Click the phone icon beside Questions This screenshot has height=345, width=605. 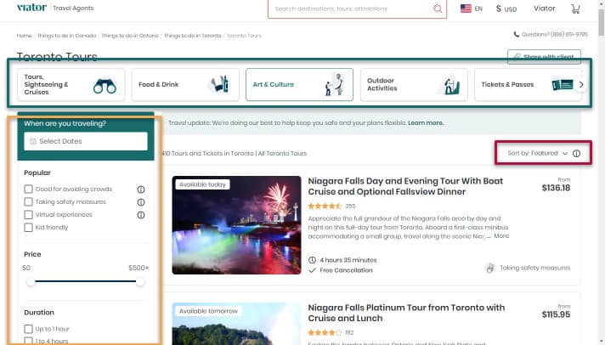(x=517, y=34)
